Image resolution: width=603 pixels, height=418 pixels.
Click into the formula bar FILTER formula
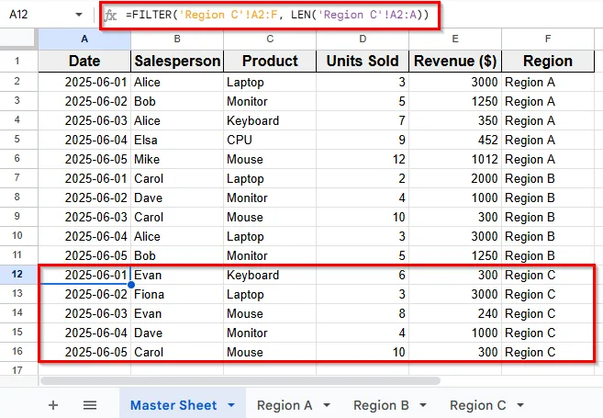[277, 15]
